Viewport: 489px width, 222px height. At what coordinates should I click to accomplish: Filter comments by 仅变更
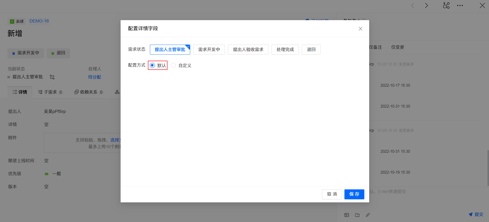(398, 47)
